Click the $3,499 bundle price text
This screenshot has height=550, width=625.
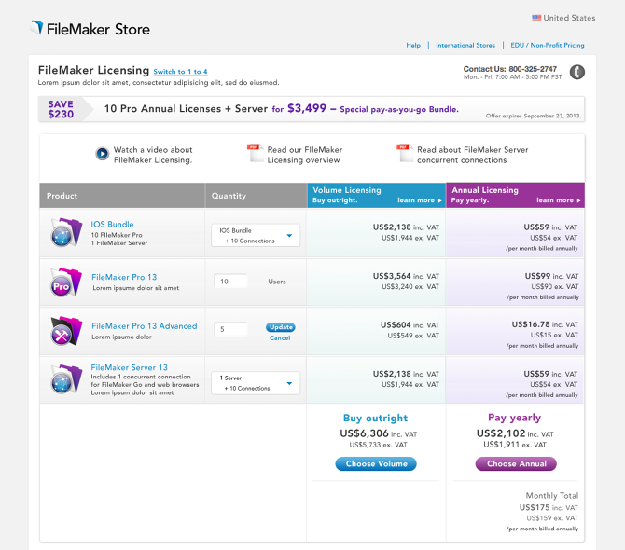coord(307,108)
